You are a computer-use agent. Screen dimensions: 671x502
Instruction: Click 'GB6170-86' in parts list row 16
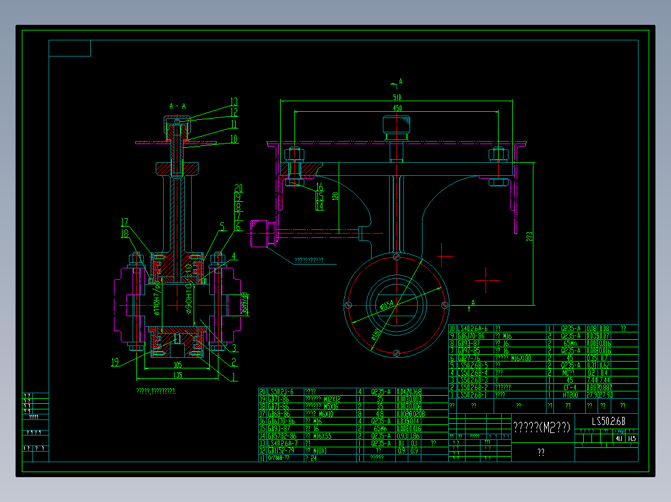click(x=281, y=421)
